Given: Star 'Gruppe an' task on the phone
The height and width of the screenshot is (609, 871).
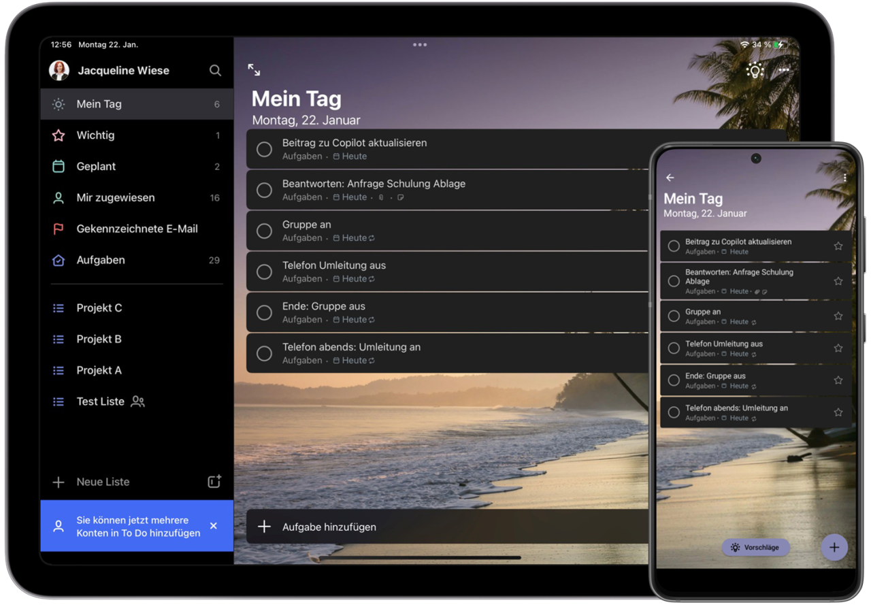Looking at the screenshot, I should (x=838, y=316).
